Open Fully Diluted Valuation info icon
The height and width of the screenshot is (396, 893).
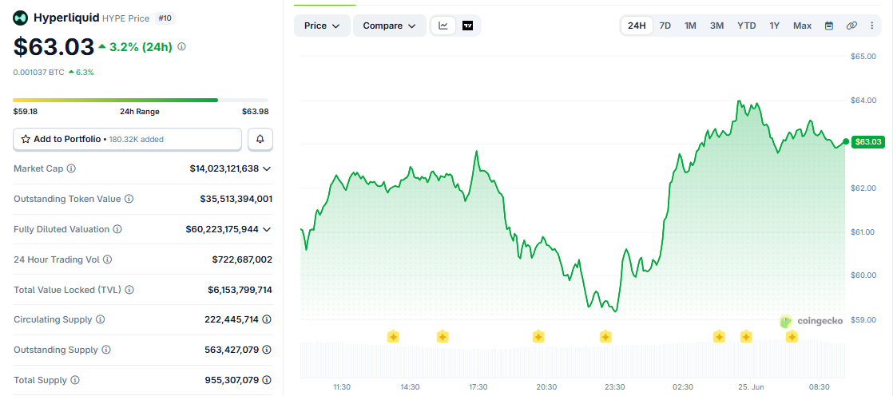[x=117, y=229]
